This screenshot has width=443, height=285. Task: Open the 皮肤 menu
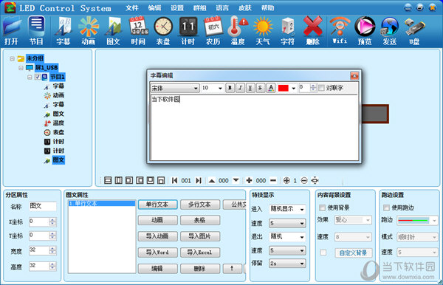[x=245, y=8]
